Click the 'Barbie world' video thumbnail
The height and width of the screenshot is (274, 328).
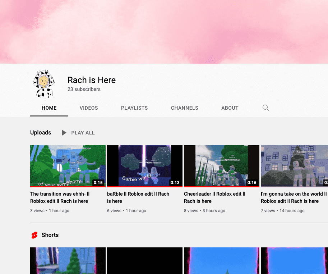pyautogui.click(x=145, y=165)
